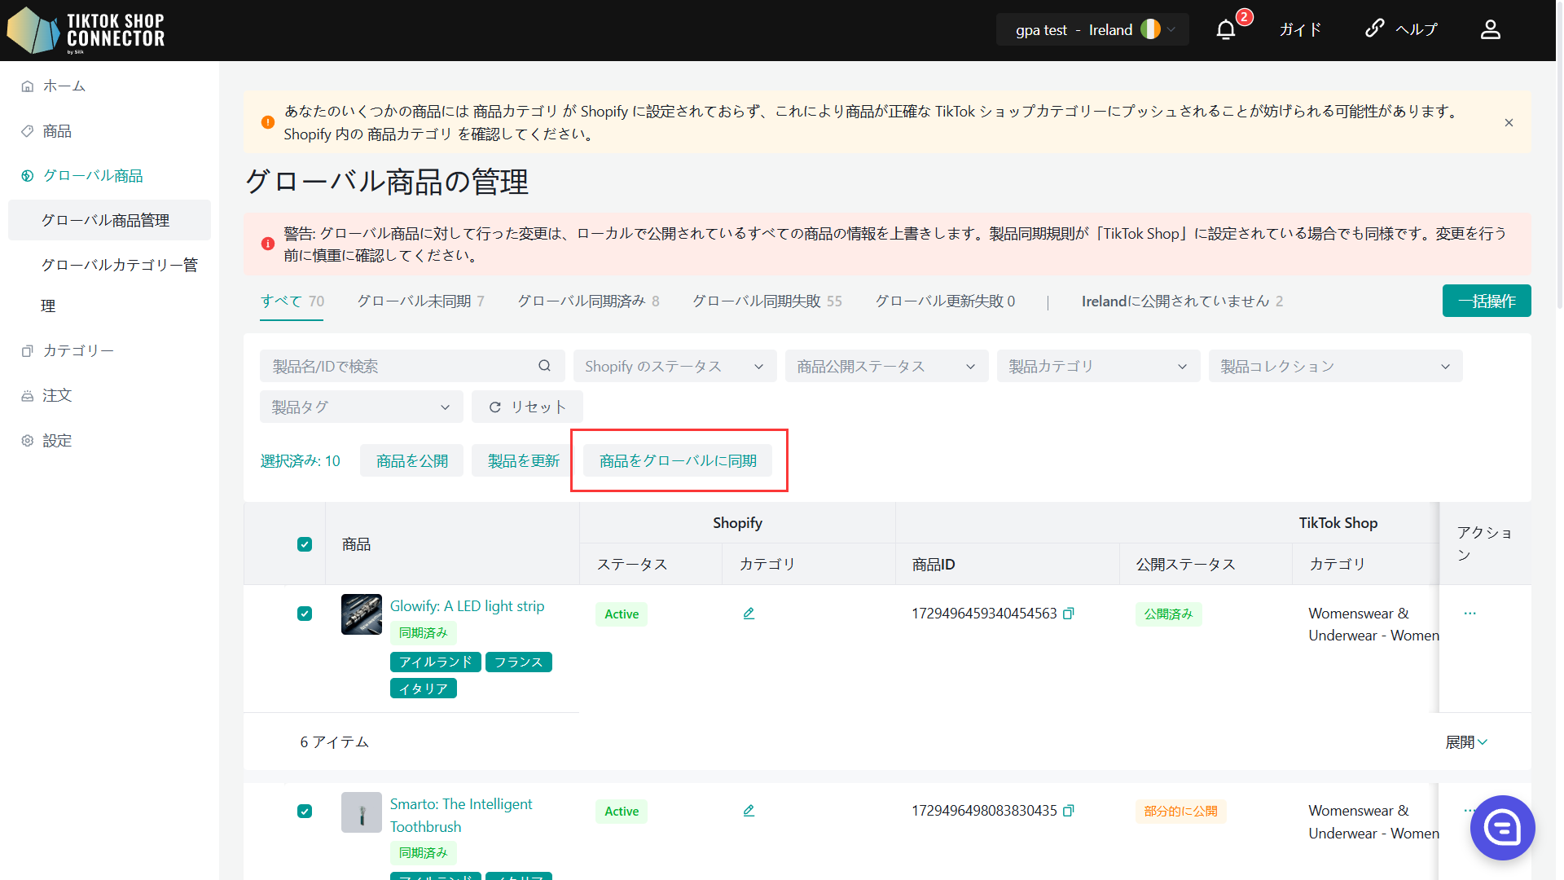Uncheck the Smarto Intelligent Toothbrush row
The height and width of the screenshot is (880, 1564).
(305, 811)
